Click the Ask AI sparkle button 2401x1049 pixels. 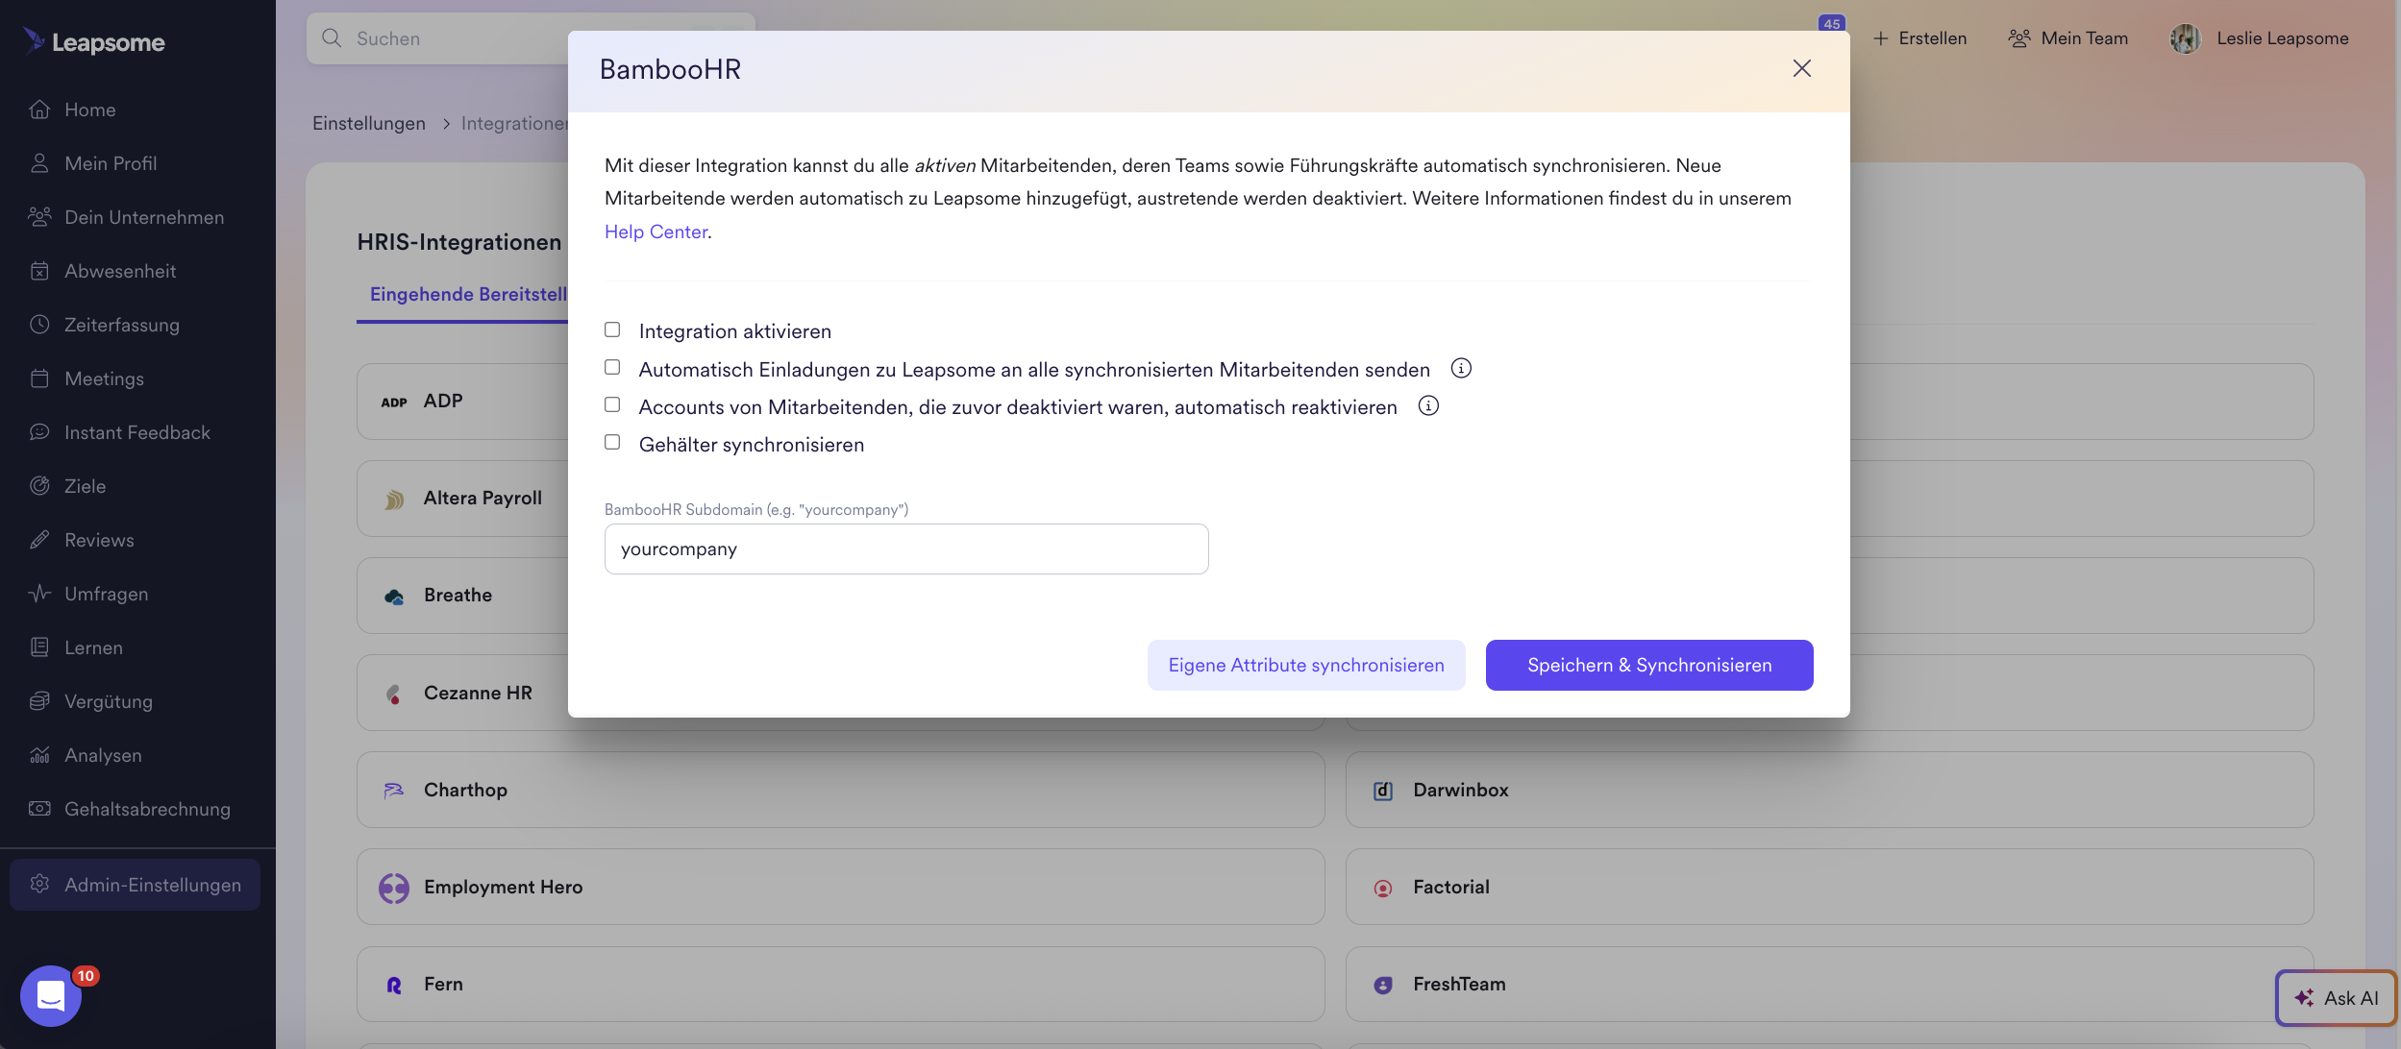click(x=2336, y=998)
